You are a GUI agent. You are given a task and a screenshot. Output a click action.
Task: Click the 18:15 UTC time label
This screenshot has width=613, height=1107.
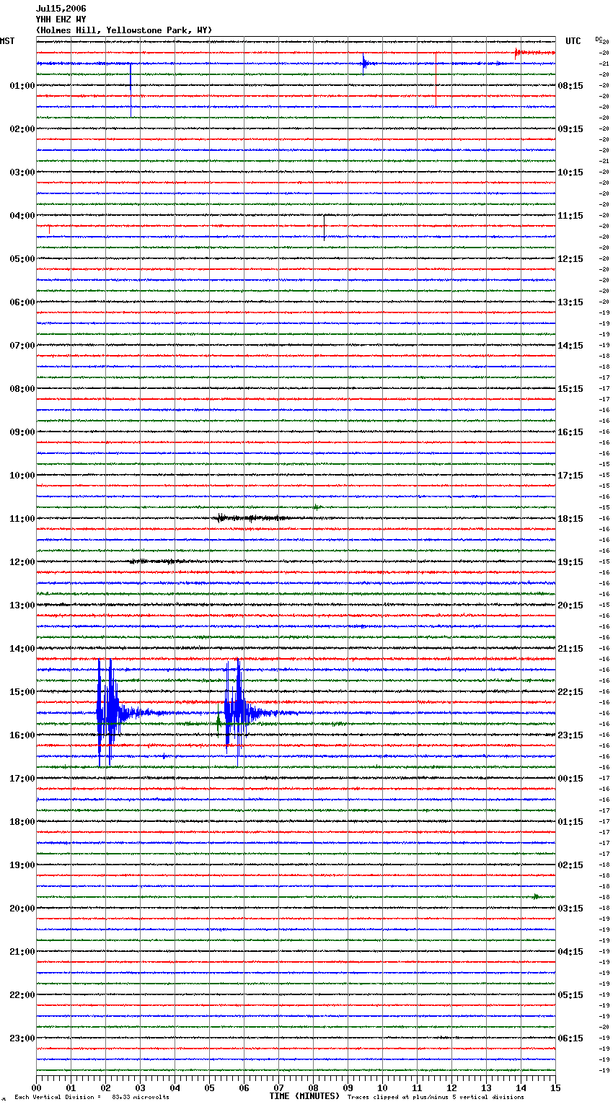570,519
